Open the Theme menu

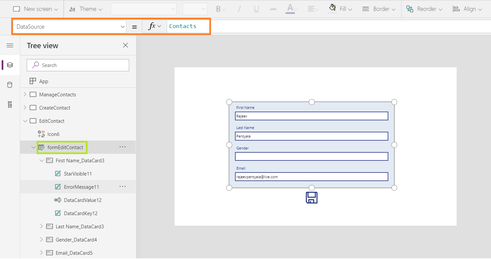coord(86,9)
